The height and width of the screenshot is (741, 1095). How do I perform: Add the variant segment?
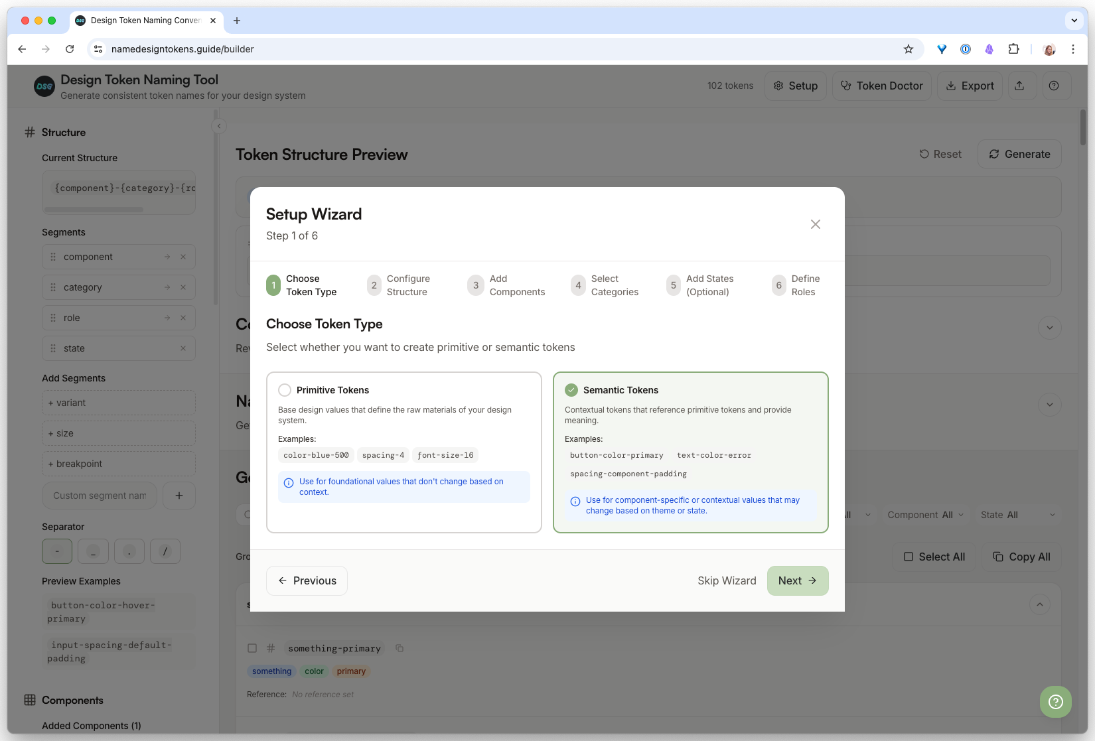pos(119,403)
